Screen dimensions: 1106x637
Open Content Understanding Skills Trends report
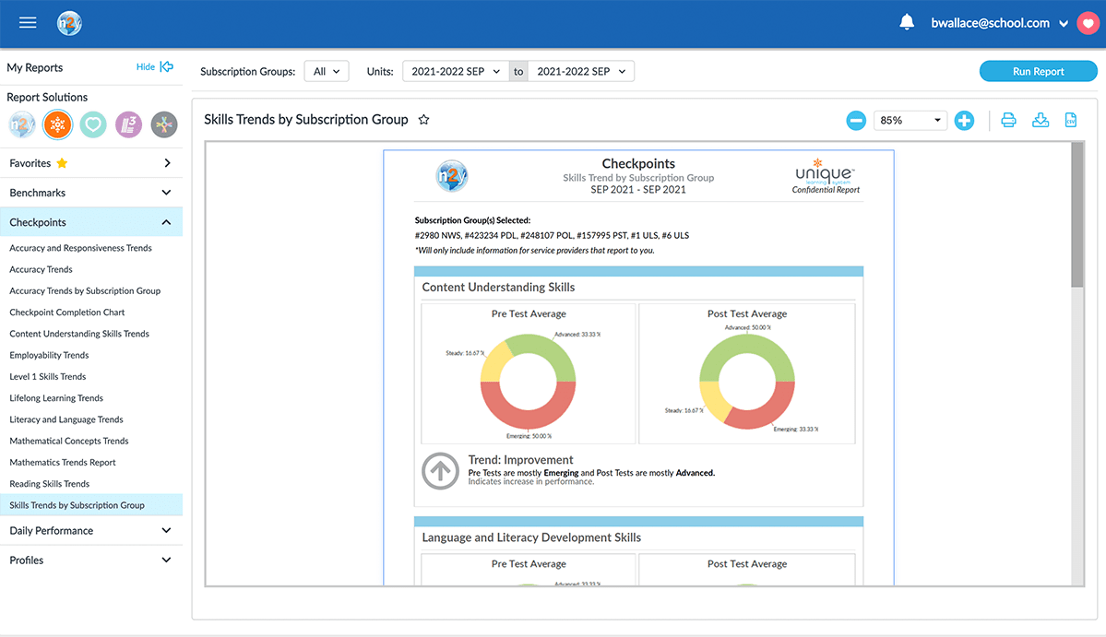(79, 334)
